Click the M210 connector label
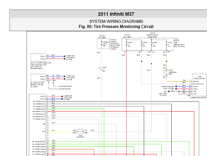 pos(49,80)
